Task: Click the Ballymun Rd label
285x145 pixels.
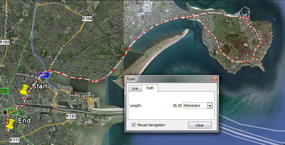Action: tap(6, 24)
